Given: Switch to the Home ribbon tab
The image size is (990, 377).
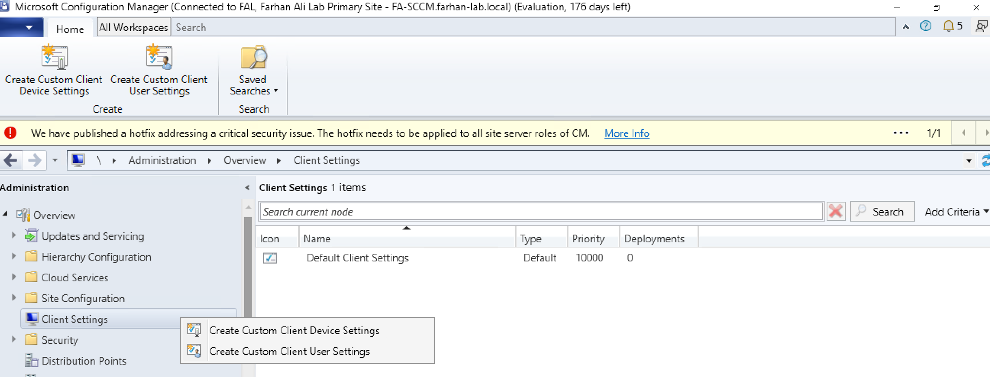Looking at the screenshot, I should pyautogui.click(x=70, y=29).
